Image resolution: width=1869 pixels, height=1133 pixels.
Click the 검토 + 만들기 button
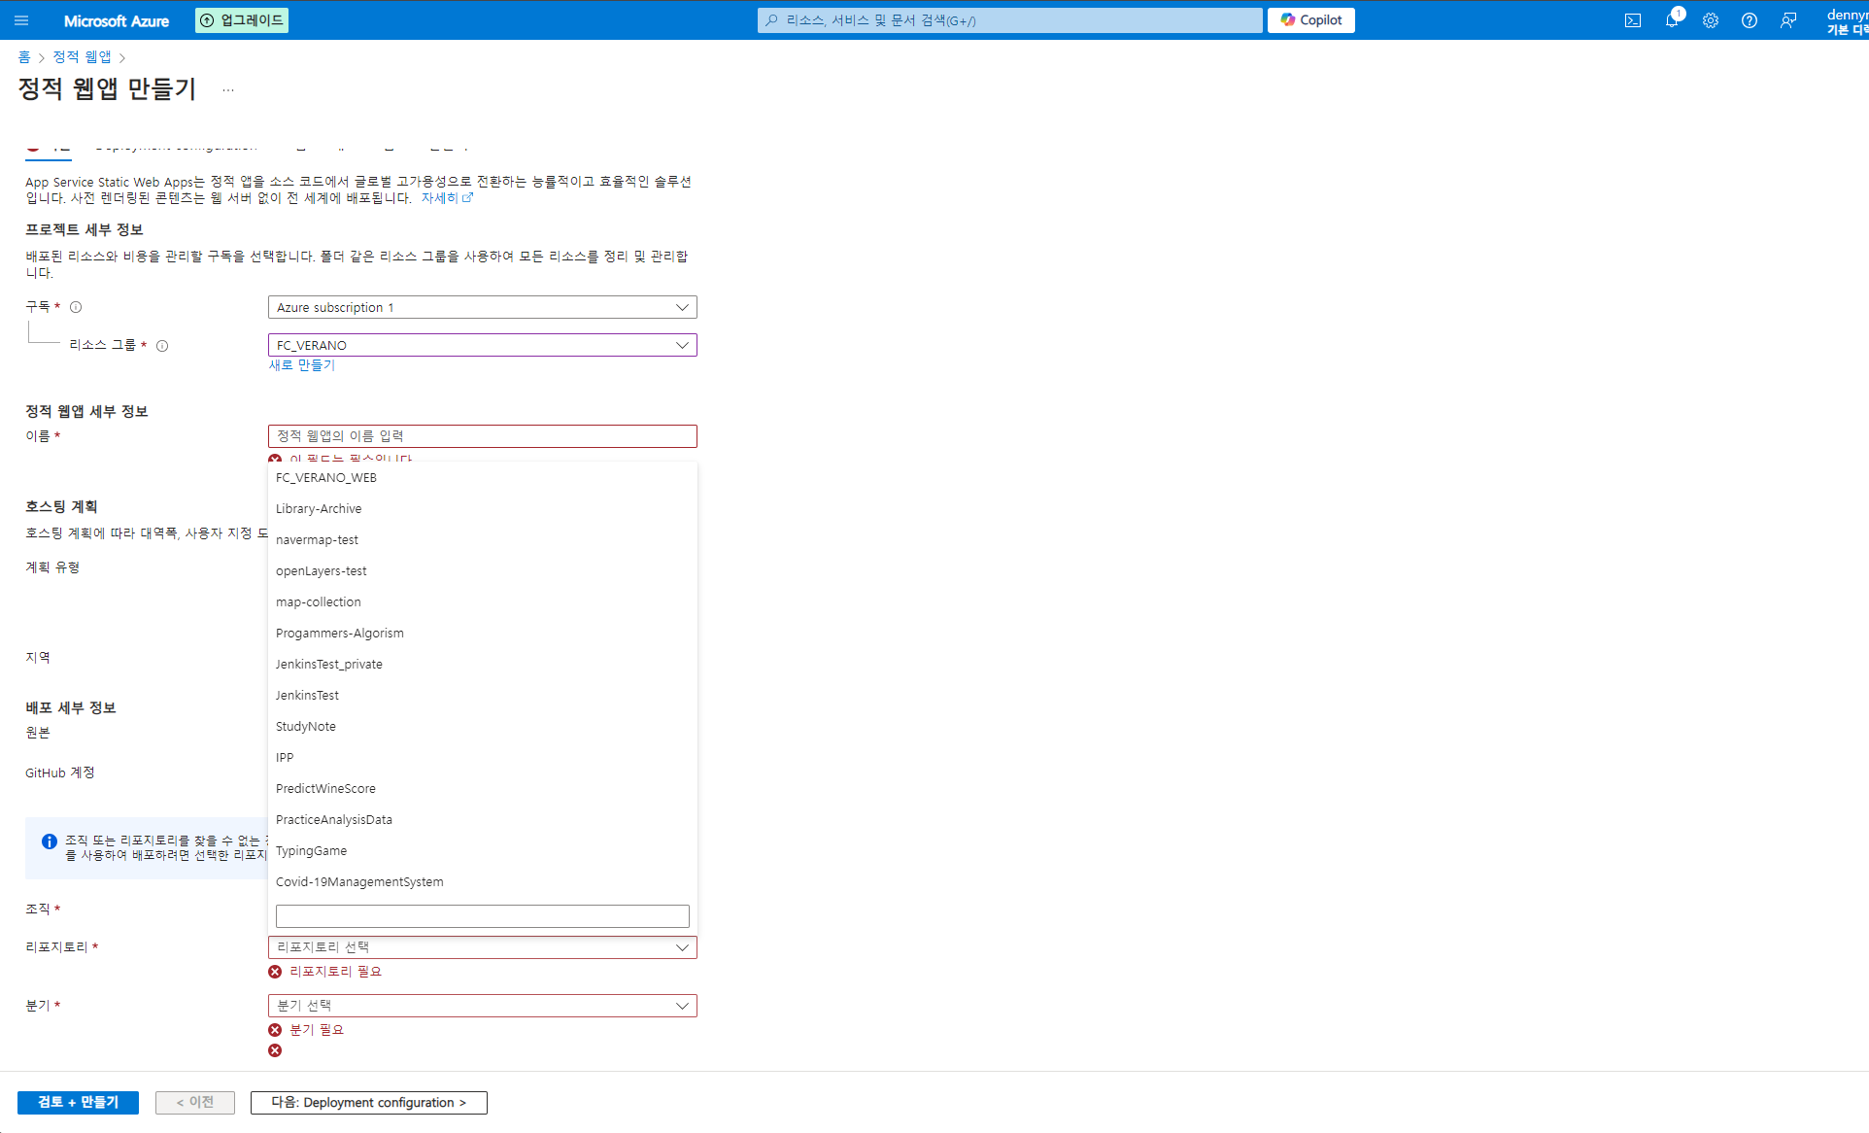78,1102
